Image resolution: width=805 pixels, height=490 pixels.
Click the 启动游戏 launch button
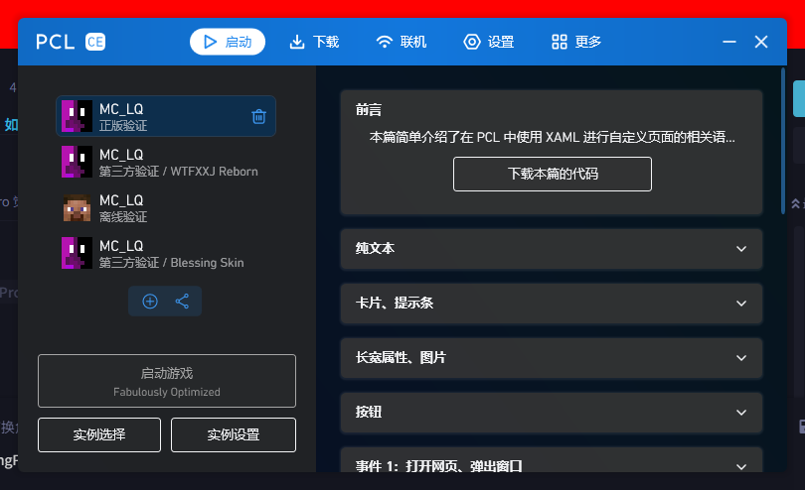(x=167, y=381)
